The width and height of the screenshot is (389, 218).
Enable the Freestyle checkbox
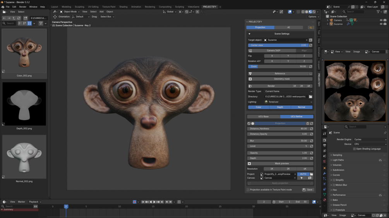(x=334, y=210)
